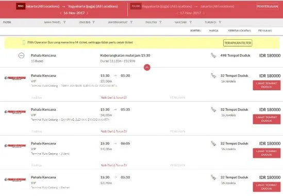Open Naik Dari & Turun Di for 06:05 bus
Image resolution: width=283 pixels, height=196 pixels.
click(114, 165)
